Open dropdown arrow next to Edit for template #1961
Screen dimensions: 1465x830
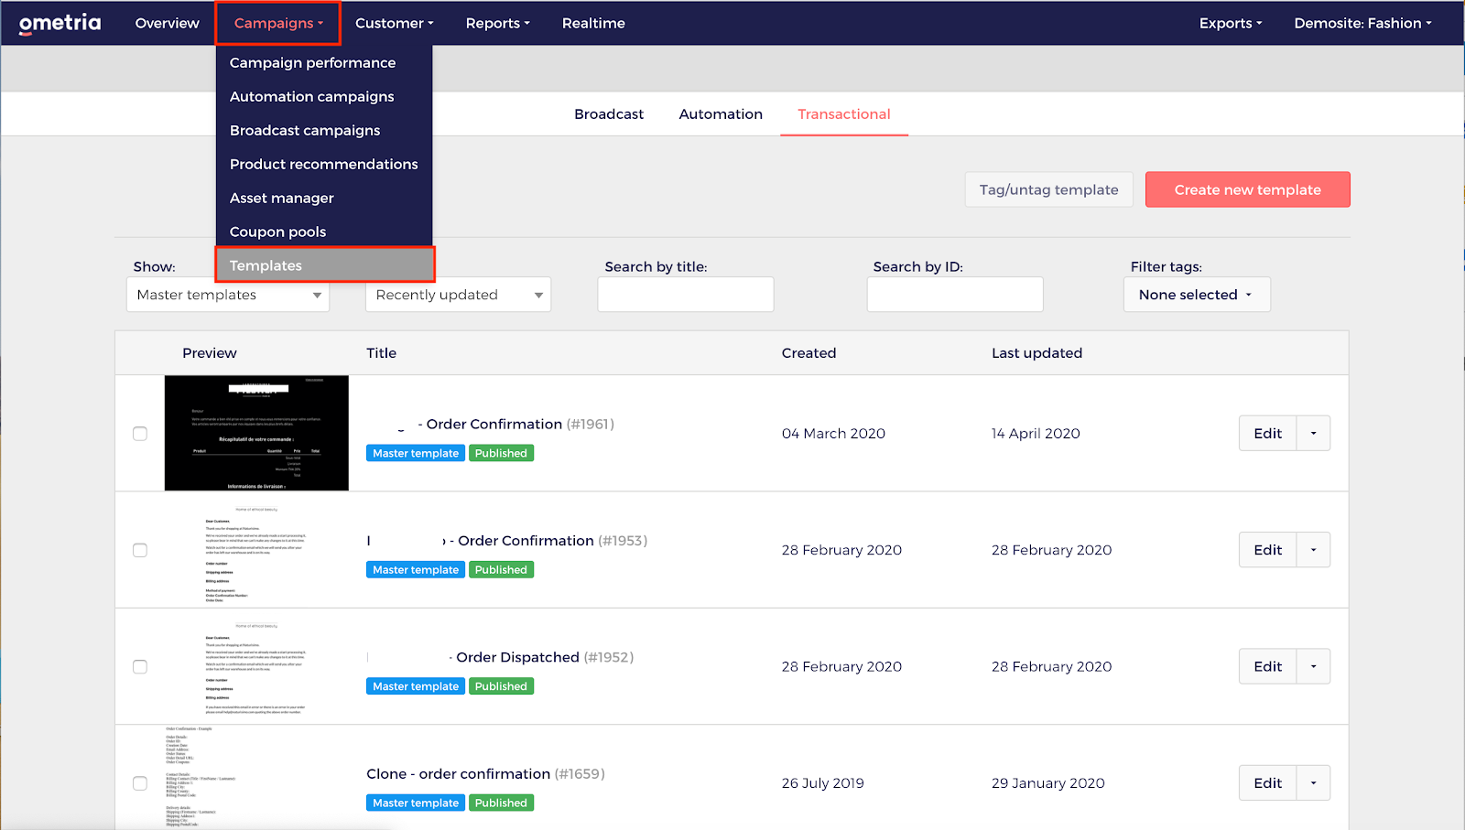click(x=1313, y=434)
